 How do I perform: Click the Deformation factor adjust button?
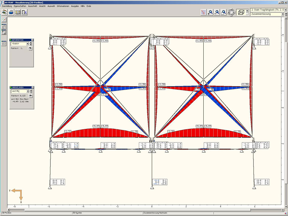30,48
